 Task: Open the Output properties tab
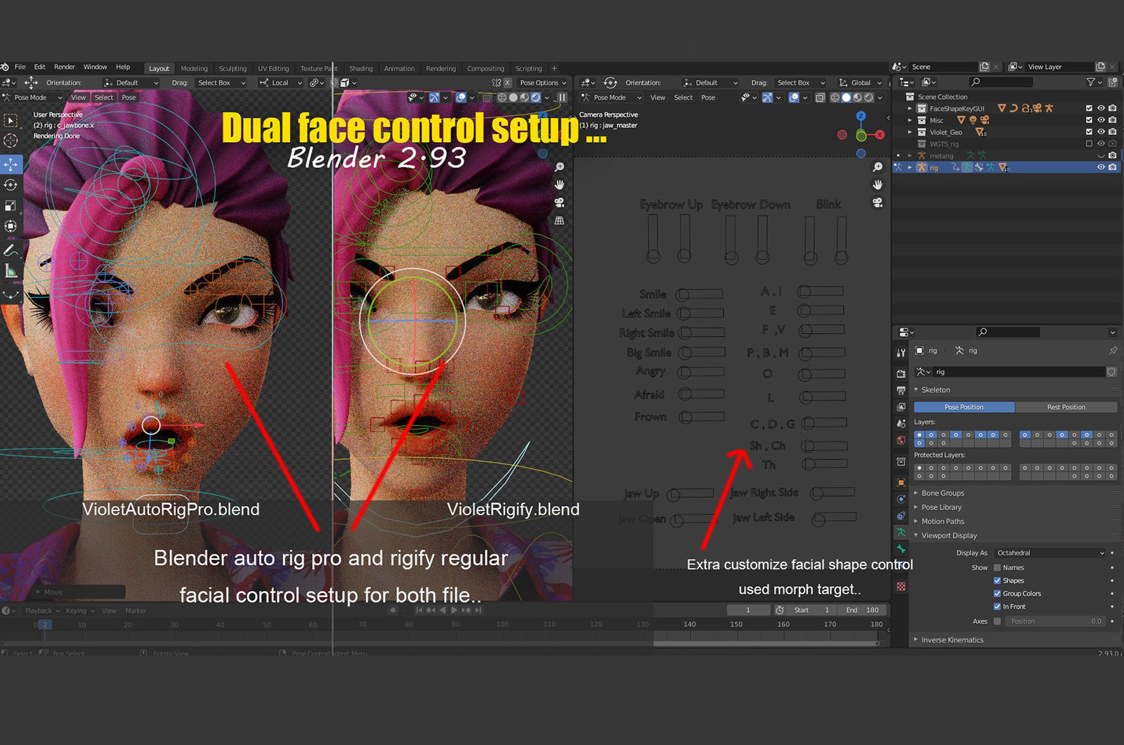tap(901, 390)
